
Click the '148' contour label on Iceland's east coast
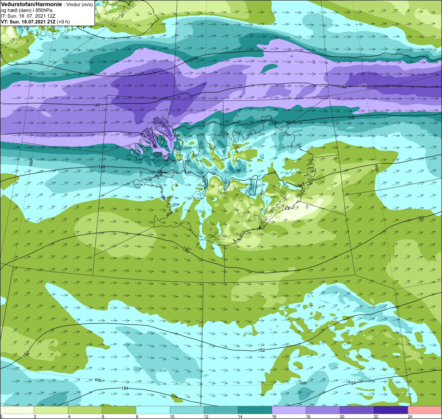[301, 184]
